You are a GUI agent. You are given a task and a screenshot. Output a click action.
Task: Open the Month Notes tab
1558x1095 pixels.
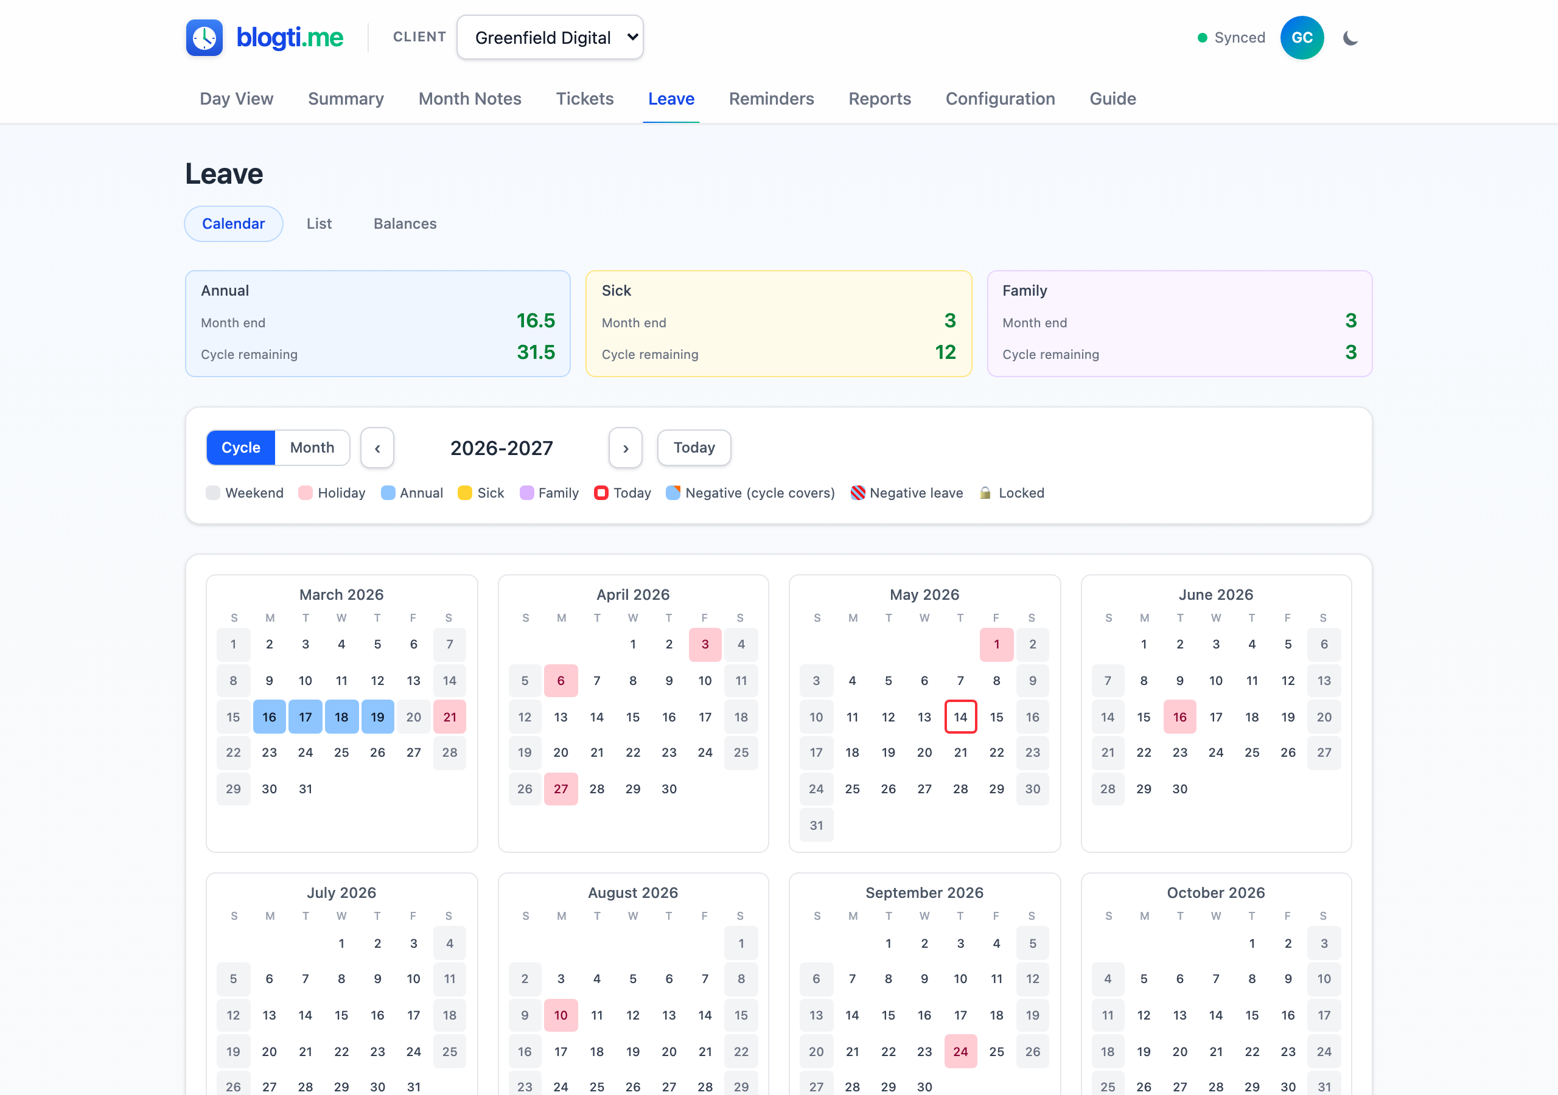pyautogui.click(x=470, y=99)
